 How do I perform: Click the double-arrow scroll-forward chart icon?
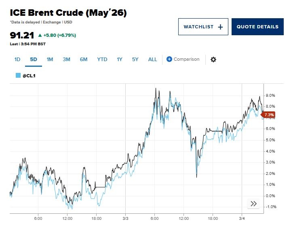[x=253, y=204]
